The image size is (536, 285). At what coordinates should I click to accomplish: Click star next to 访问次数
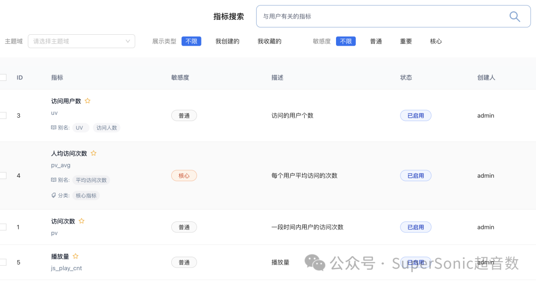pyautogui.click(x=82, y=221)
